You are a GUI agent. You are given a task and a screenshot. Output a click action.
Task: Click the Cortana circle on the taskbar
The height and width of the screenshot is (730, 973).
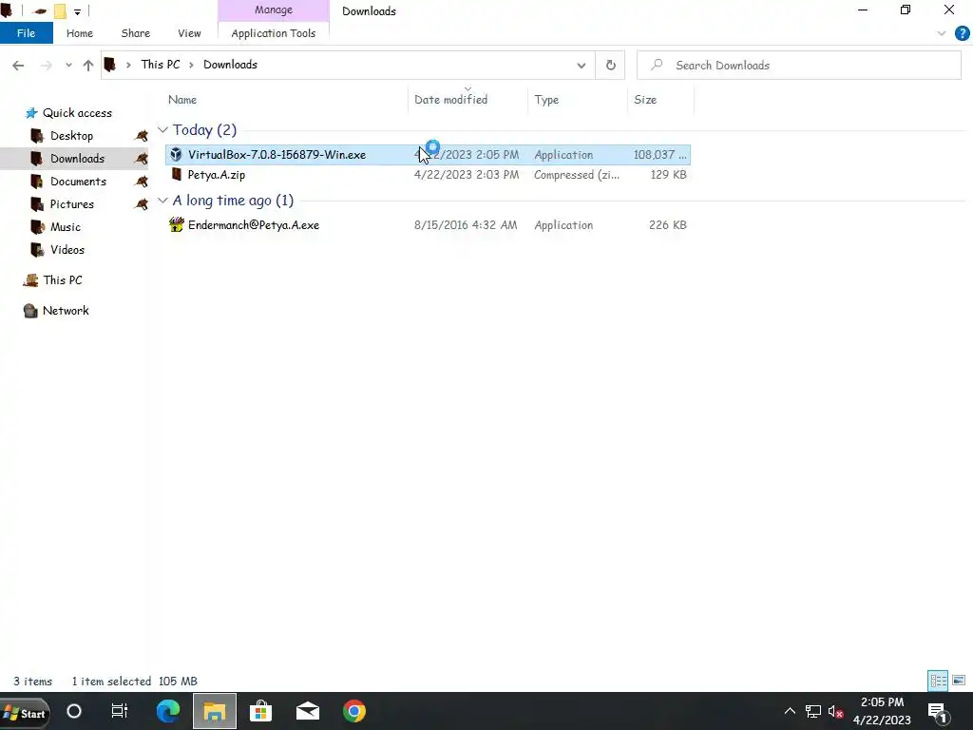(74, 711)
